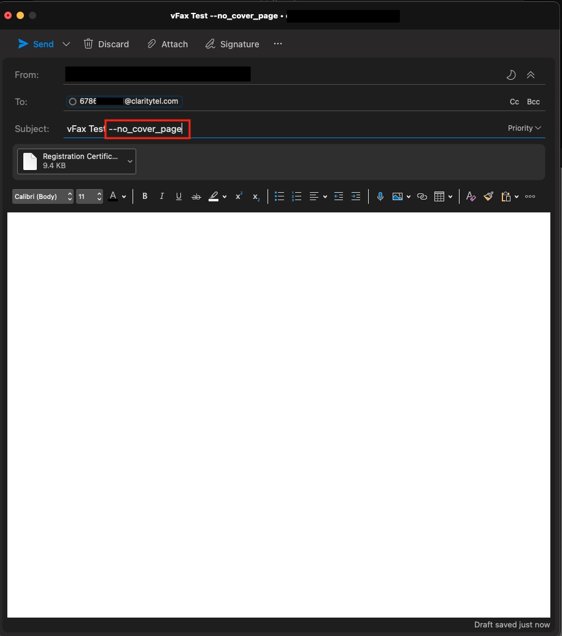562x636 pixels.
Task: Open the Priority dropdown
Action: pos(525,128)
